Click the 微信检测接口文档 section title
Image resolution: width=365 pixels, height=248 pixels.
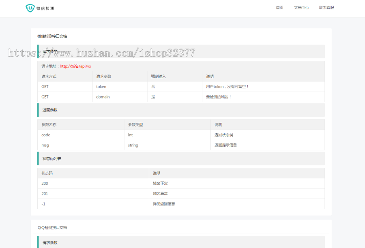click(52, 36)
